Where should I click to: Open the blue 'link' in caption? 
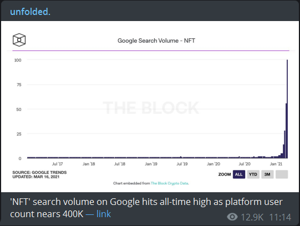[x=104, y=214]
